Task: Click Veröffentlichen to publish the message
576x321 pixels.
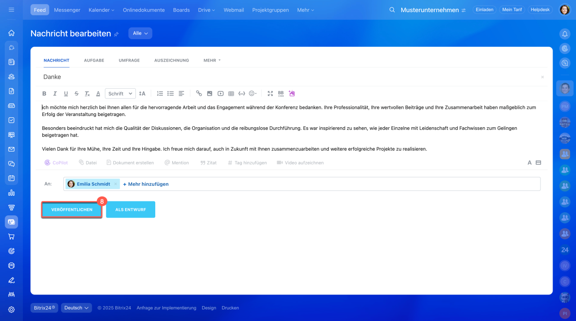Action: [72, 210]
